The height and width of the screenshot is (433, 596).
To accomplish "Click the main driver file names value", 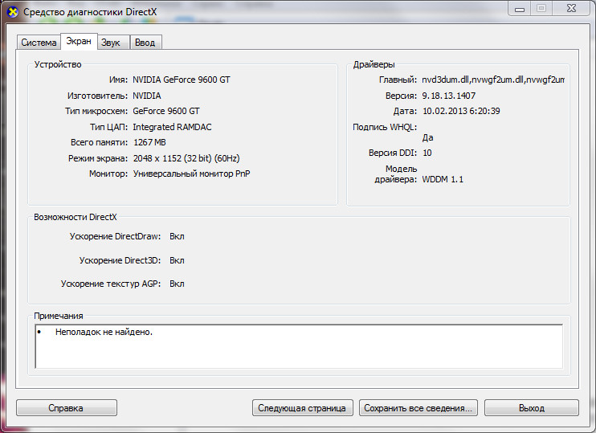I will coord(493,80).
